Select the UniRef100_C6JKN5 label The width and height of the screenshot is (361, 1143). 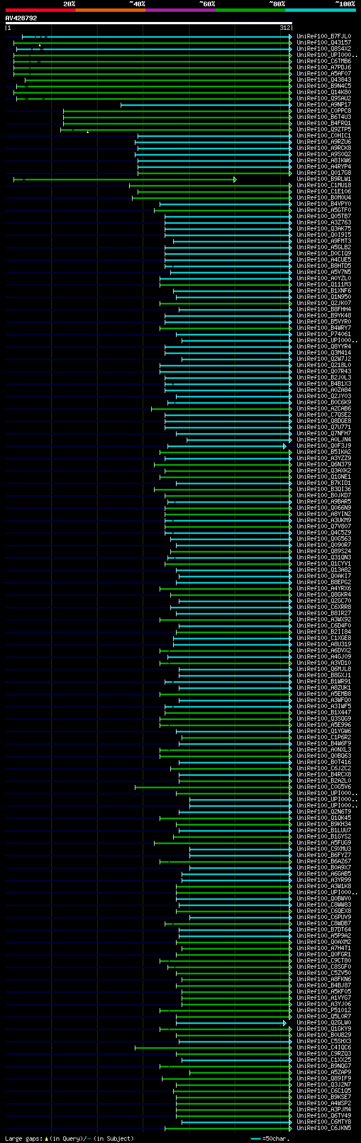(324, 1128)
